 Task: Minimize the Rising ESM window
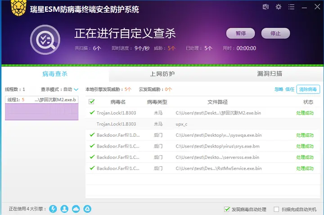pos(304,8)
